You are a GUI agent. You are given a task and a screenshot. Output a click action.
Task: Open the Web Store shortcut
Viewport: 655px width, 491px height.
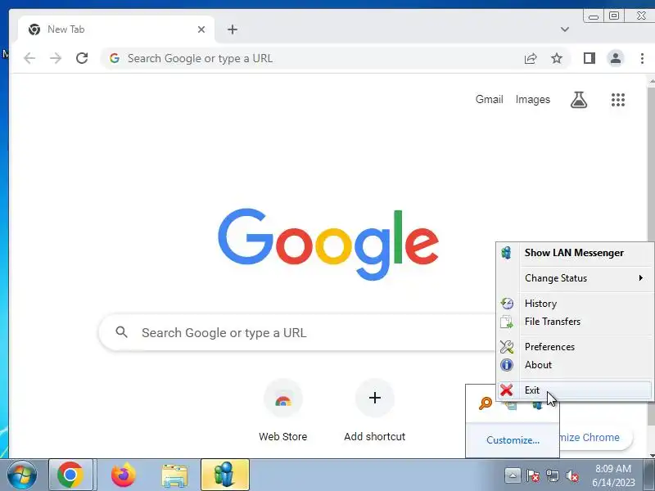pyautogui.click(x=282, y=412)
